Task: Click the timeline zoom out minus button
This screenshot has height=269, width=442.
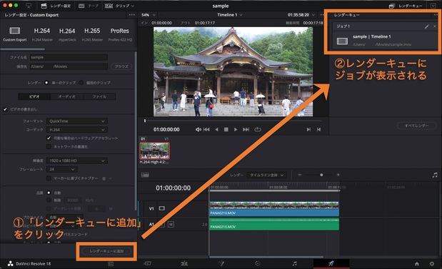Action: pos(300,175)
